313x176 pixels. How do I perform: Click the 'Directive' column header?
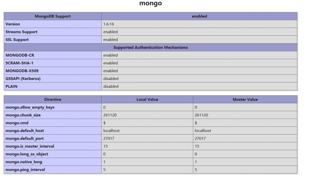click(x=52, y=99)
